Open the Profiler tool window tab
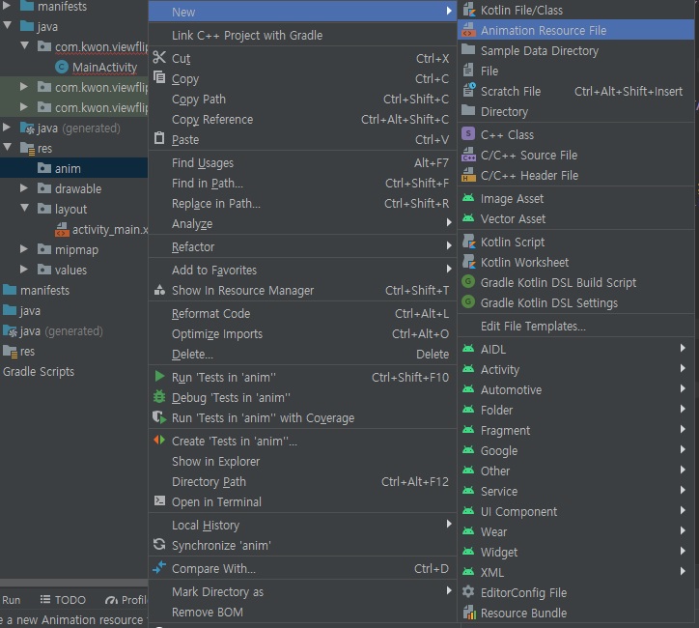 point(126,600)
